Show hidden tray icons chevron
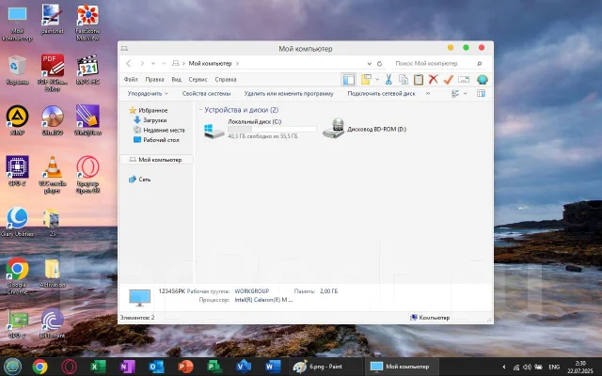 tap(504, 368)
